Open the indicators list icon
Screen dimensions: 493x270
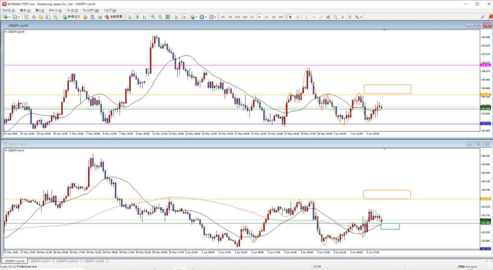[193, 17]
